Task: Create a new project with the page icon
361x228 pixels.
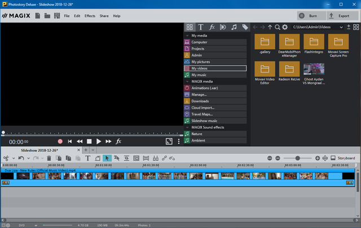Action: (38, 16)
